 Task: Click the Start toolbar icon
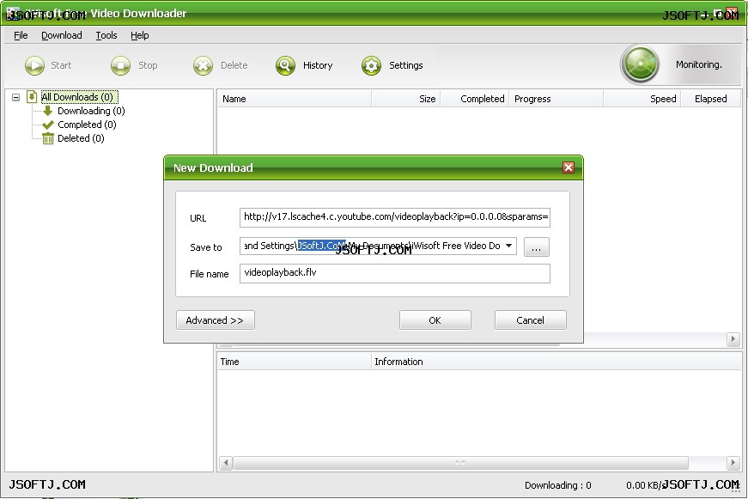point(34,65)
